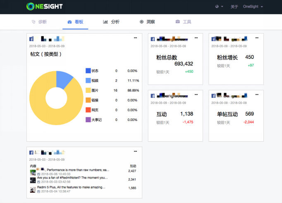Click the 状态 legend color swatch
The width and height of the screenshot is (282, 203).
tap(88, 70)
